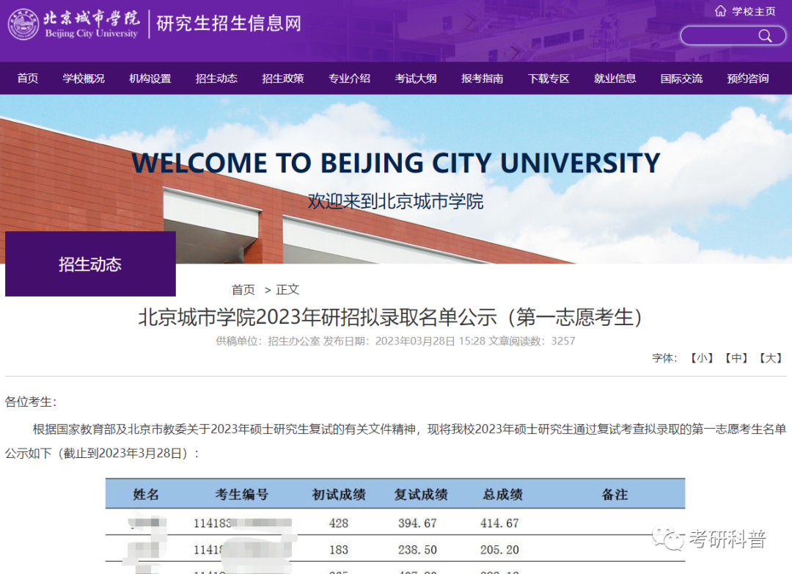792x574 pixels.
Task: Set font size to 小
Action: coord(702,358)
